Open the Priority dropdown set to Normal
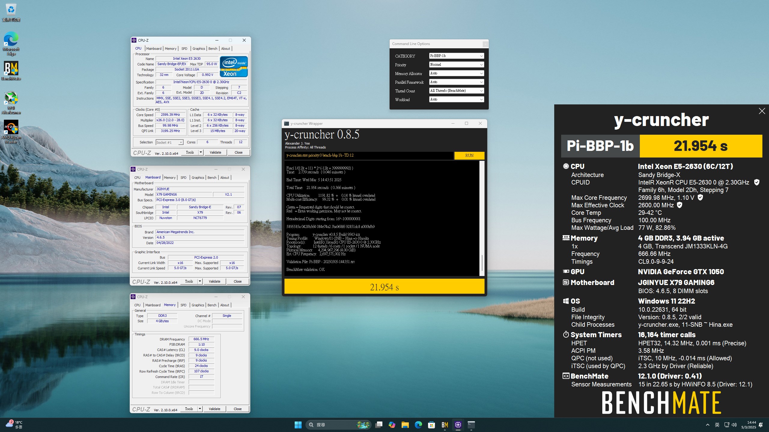769x432 pixels. (x=457, y=64)
